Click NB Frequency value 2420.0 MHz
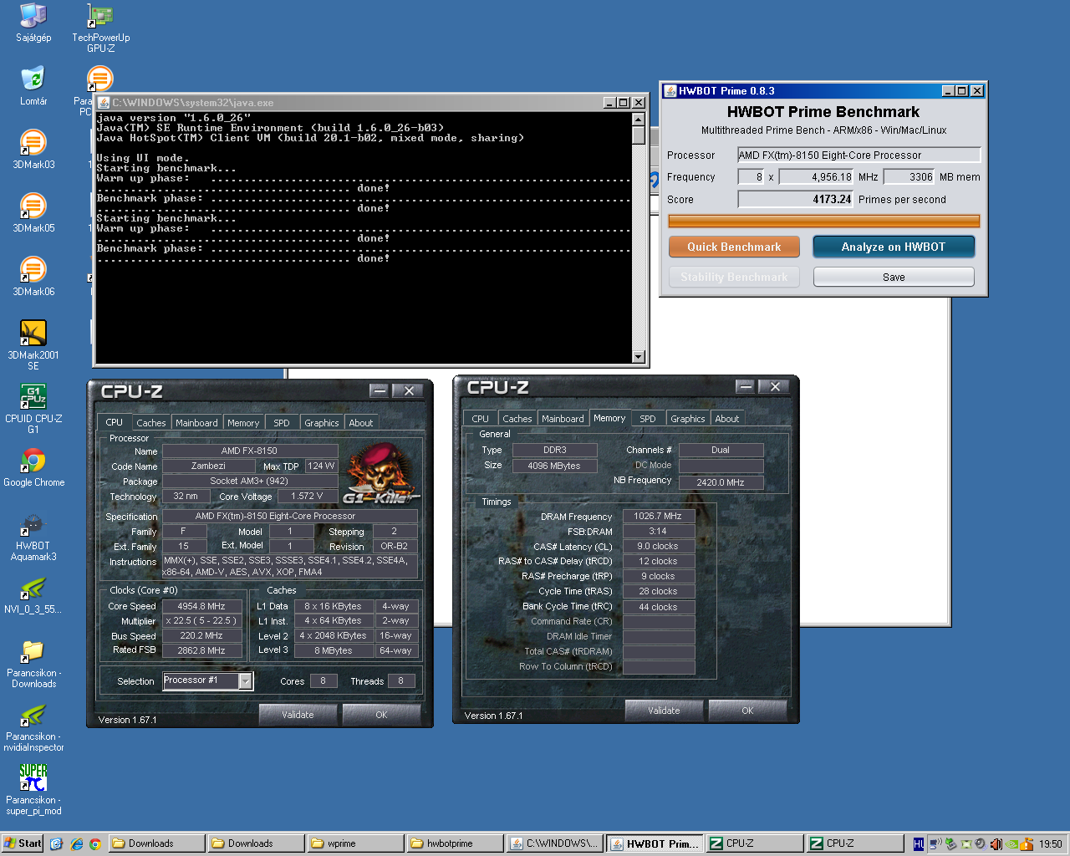Screen dimensions: 1070x856 pyautogui.click(x=721, y=482)
